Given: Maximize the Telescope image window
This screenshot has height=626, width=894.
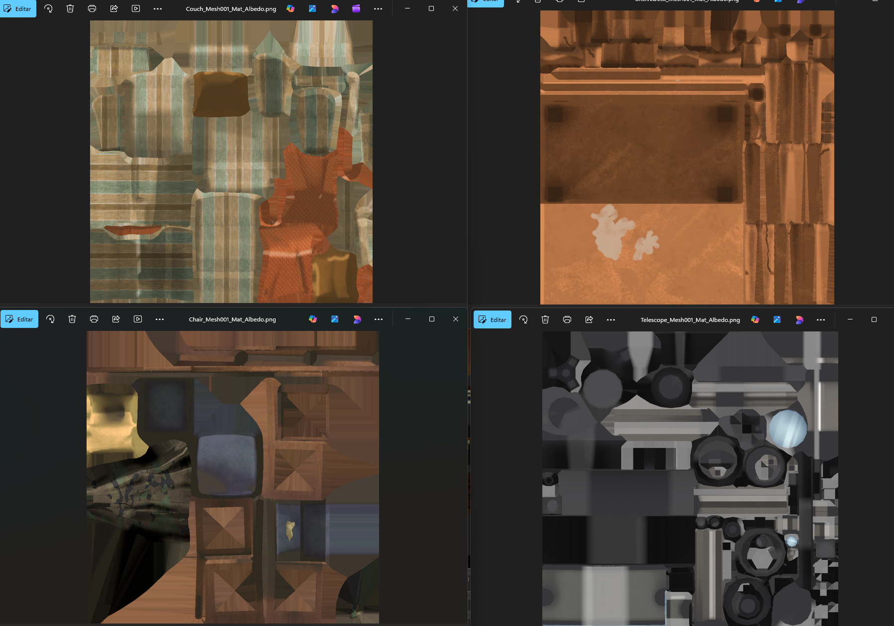Looking at the screenshot, I should pyautogui.click(x=874, y=319).
